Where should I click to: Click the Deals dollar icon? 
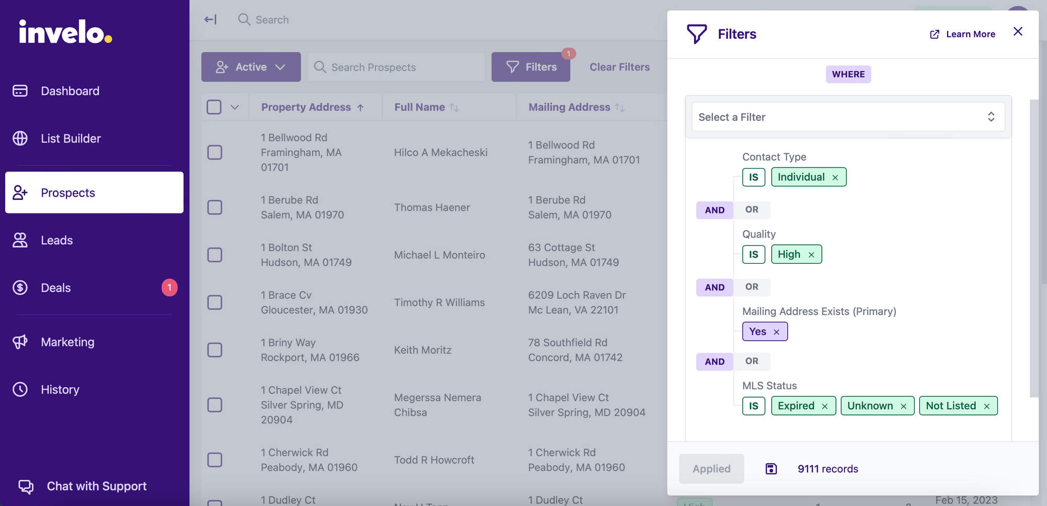pos(20,287)
